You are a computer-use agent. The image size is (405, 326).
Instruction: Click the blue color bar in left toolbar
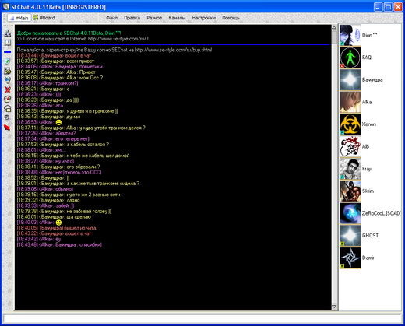(8, 52)
